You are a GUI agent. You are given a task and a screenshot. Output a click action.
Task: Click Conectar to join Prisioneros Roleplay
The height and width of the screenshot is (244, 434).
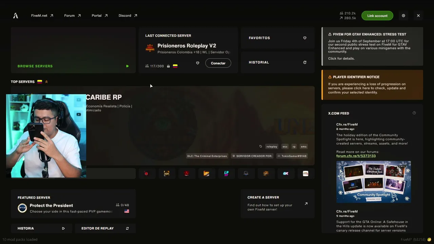pyautogui.click(x=218, y=63)
